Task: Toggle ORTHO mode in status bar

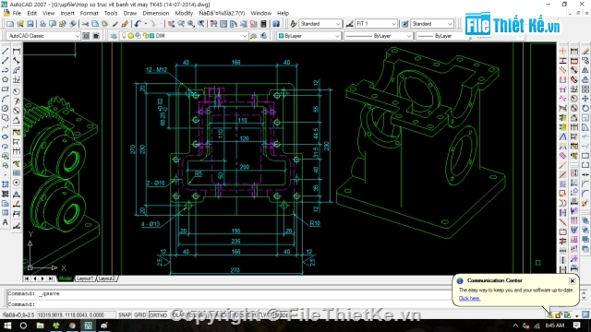Action: click(158, 314)
